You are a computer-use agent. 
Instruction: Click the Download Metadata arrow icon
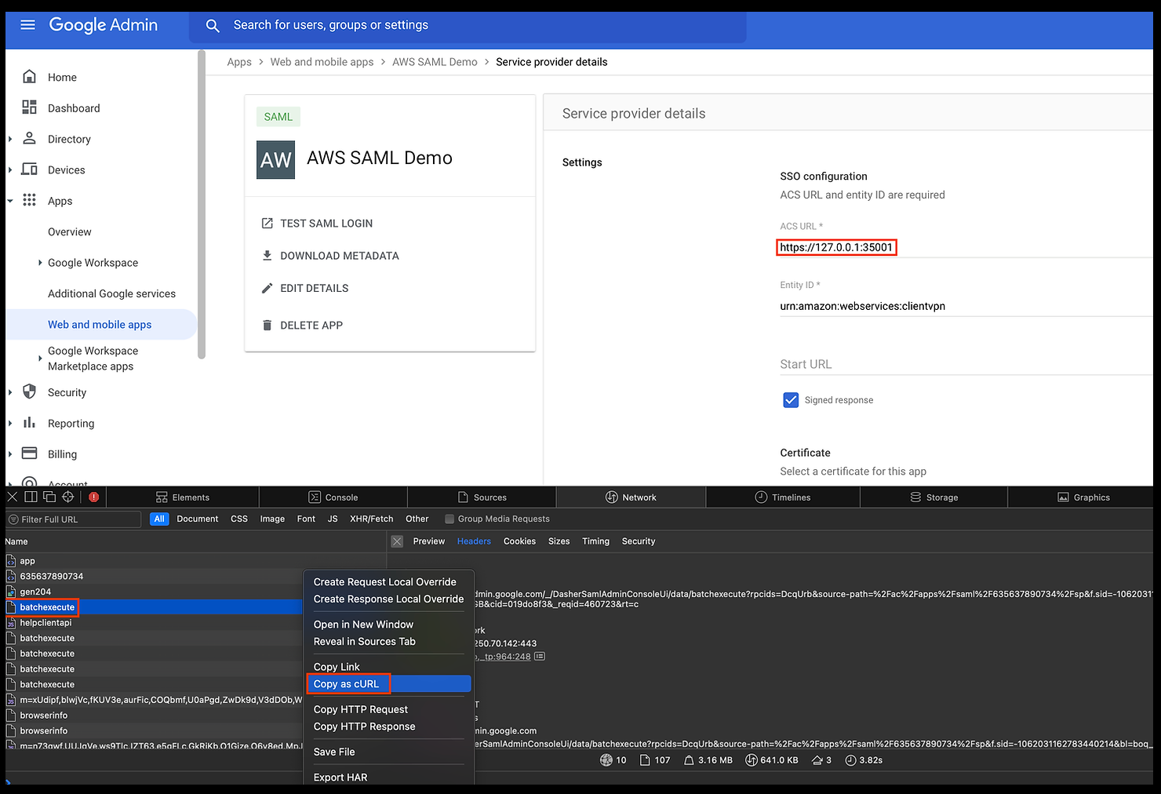click(267, 256)
